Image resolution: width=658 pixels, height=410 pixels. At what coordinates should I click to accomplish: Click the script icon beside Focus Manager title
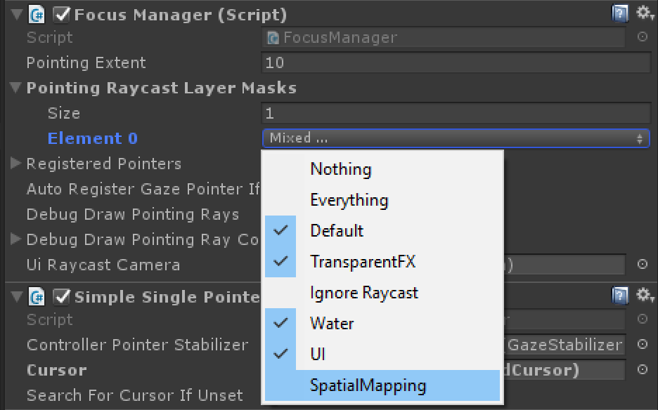click(36, 13)
